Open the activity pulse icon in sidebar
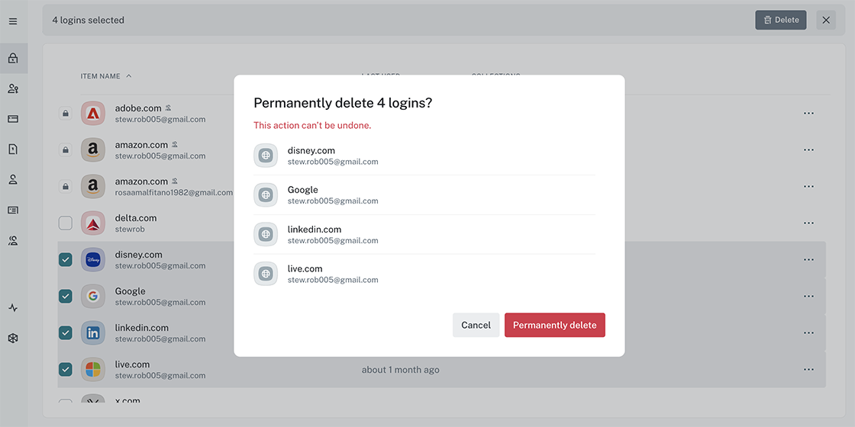 click(13, 308)
